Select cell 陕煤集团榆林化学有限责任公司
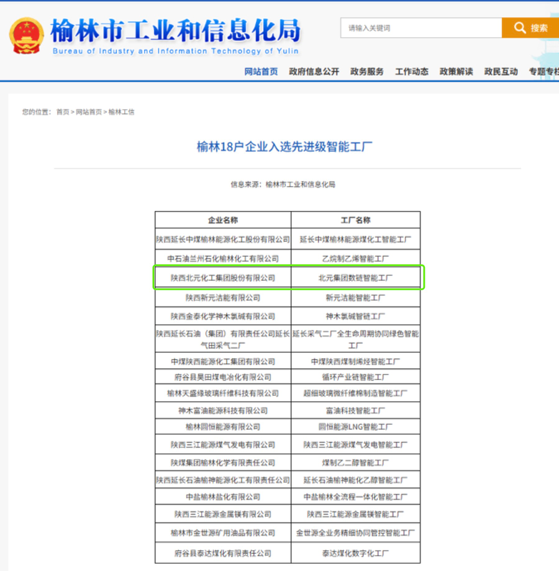Image resolution: width=559 pixels, height=571 pixels. click(x=223, y=462)
